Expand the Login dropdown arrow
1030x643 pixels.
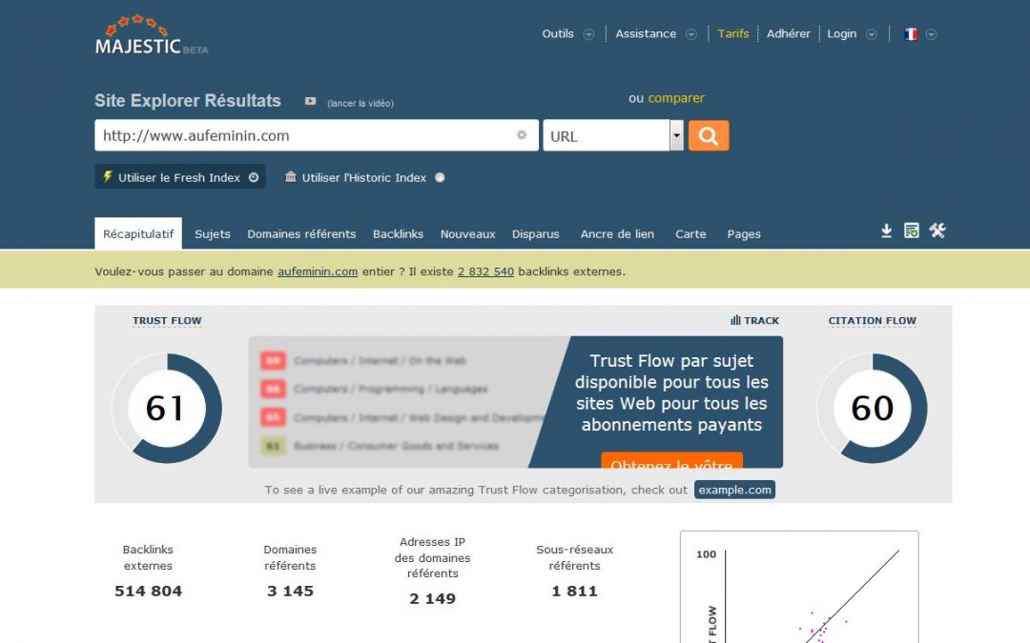(x=871, y=35)
